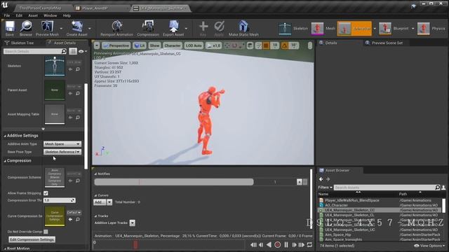Click the Make Static Mesh icon
This screenshot has width=449, height=252.
pos(243,28)
